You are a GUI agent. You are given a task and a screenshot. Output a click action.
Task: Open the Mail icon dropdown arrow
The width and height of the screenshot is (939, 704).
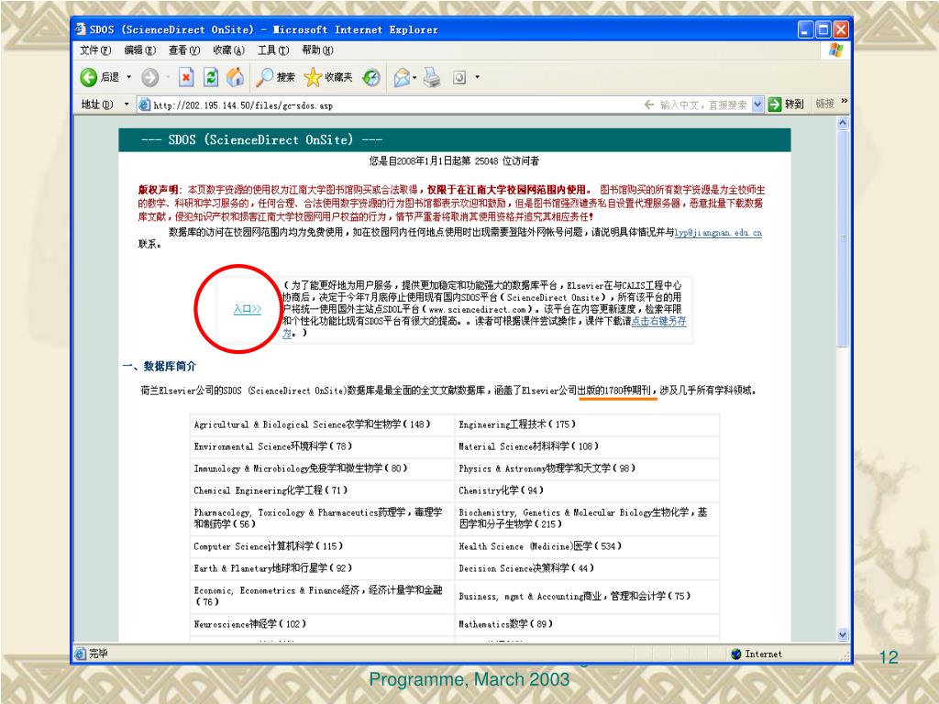pyautogui.click(x=414, y=77)
